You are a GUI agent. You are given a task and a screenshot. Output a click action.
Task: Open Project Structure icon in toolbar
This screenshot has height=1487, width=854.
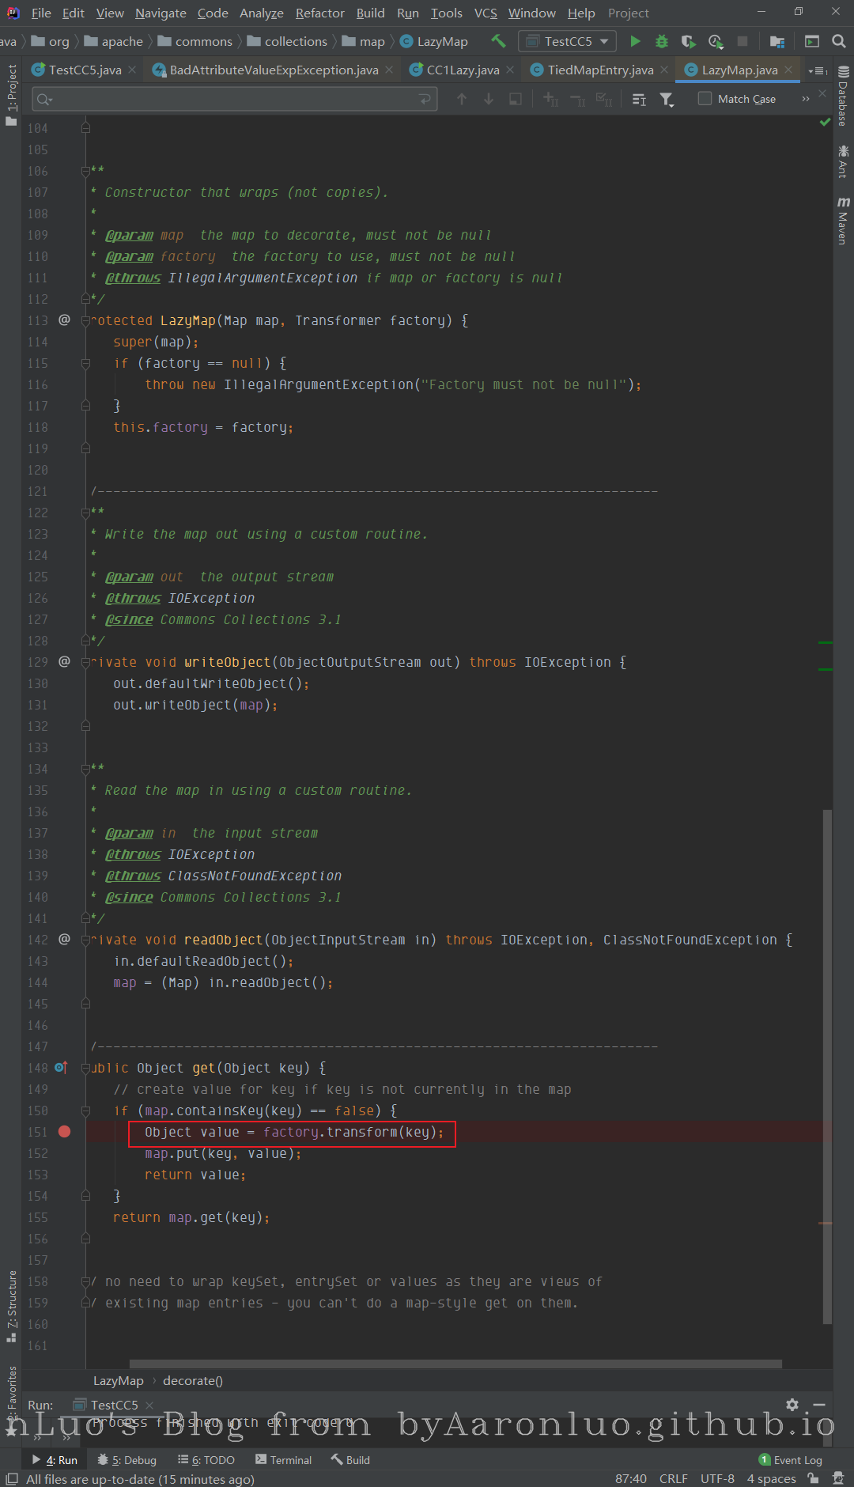777,41
